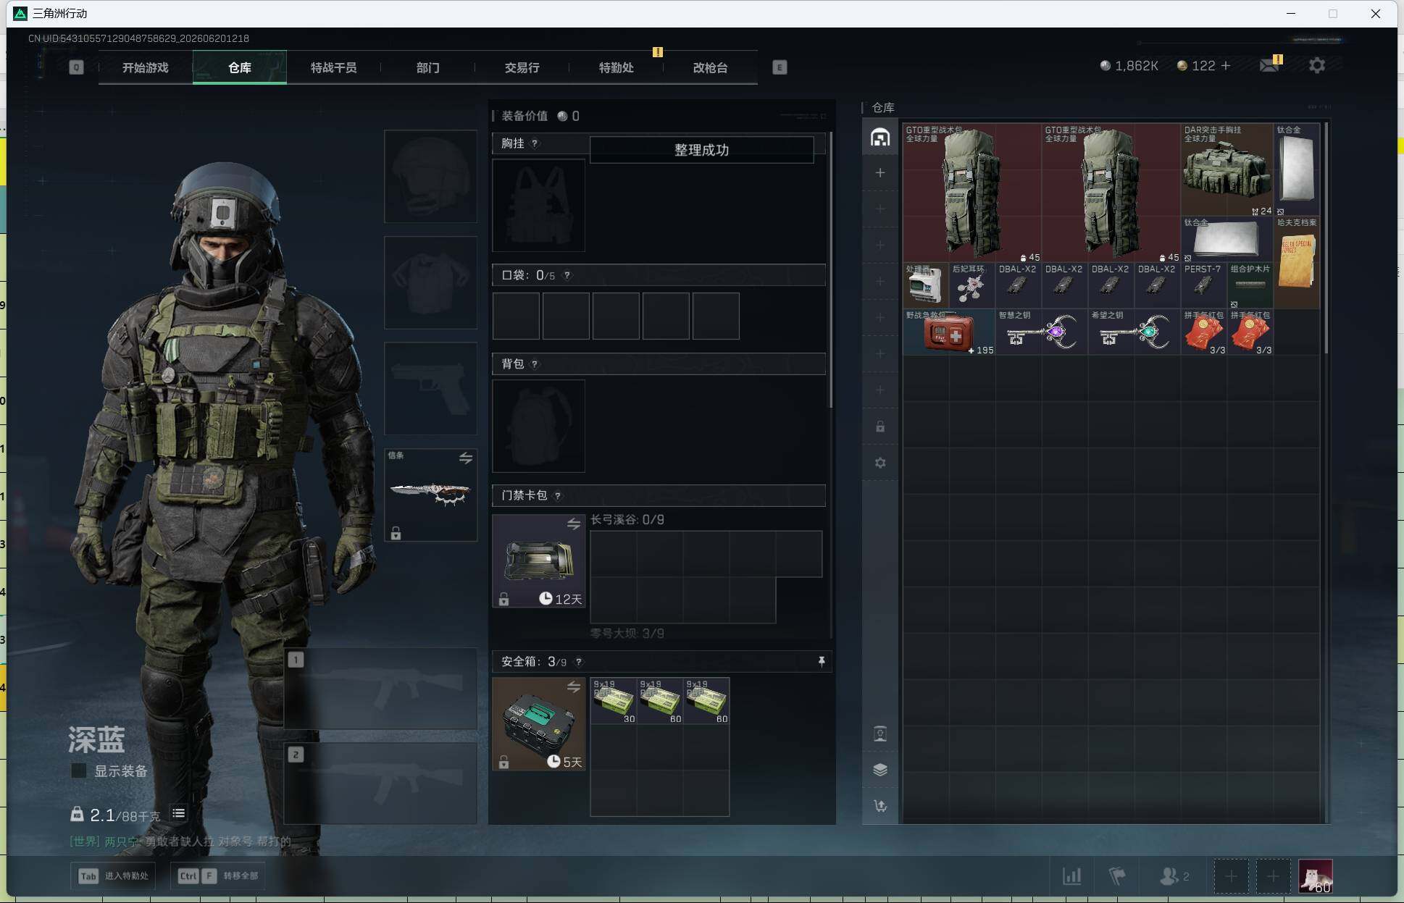
Task: Click primary weapon slot 2
Action: tap(380, 783)
